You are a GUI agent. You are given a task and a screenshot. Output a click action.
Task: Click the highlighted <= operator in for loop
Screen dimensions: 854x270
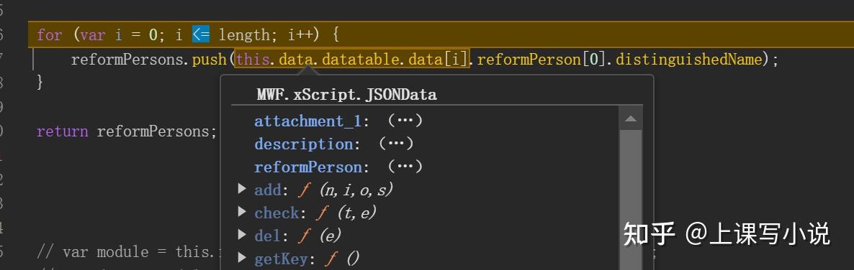200,35
